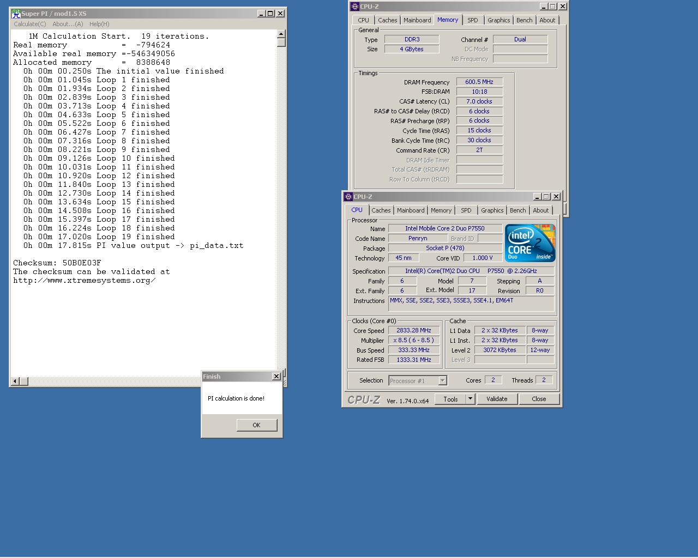The width and height of the screenshot is (698, 558).
Task: Select the SPD tab in back CPU-Z window
Action: [473, 20]
